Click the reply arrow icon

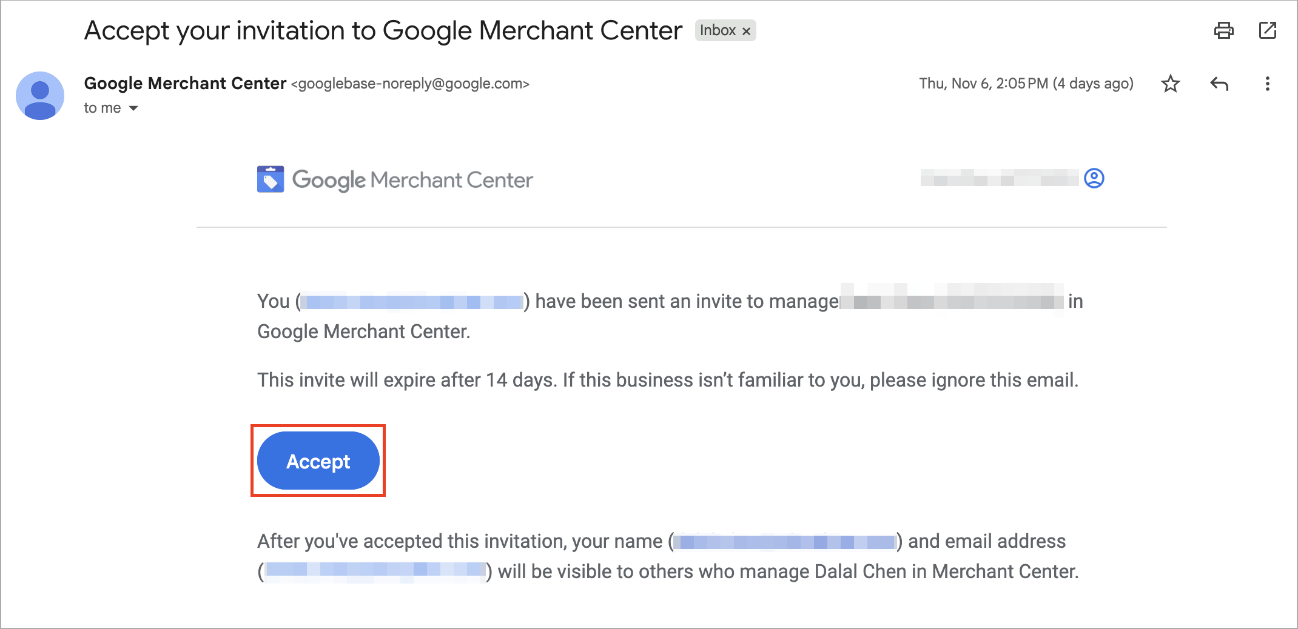1219,84
